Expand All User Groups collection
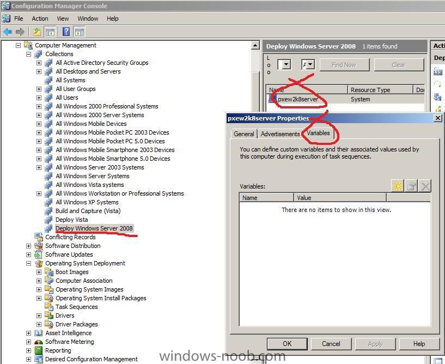 tap(39, 89)
